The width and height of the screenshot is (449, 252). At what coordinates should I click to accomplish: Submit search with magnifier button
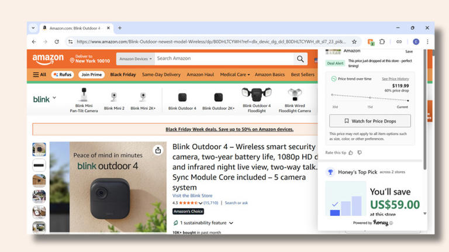[301, 58]
